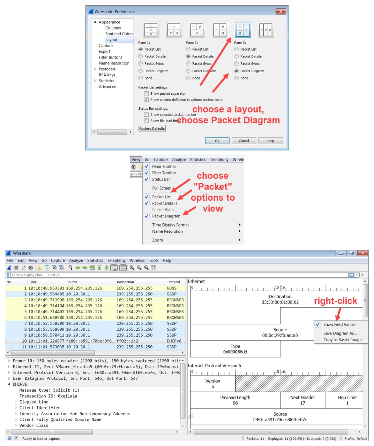Jump to the first packet icon

[99, 268]
